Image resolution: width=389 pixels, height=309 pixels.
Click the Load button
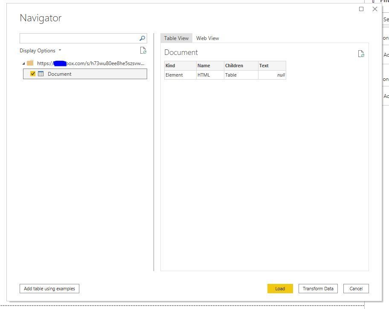point(280,288)
